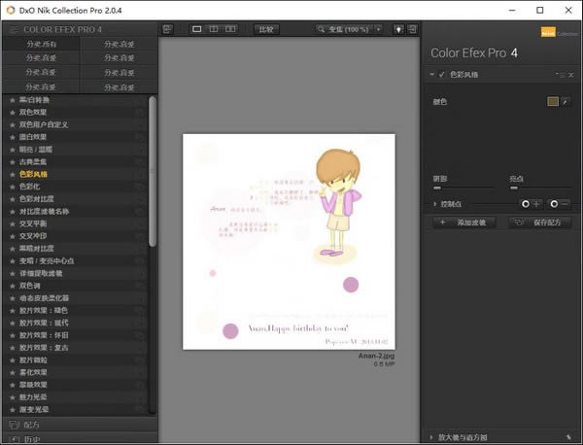The width and height of the screenshot is (583, 445).
Task: Select the 分类 所有 category tab
Action: click(41, 44)
